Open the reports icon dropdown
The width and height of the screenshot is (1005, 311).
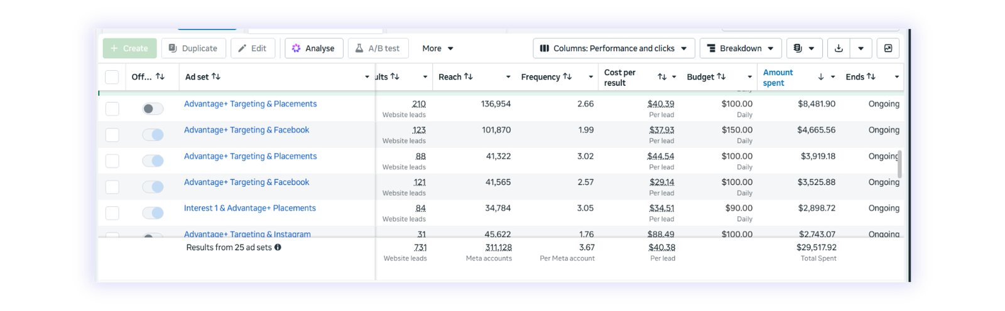(804, 48)
